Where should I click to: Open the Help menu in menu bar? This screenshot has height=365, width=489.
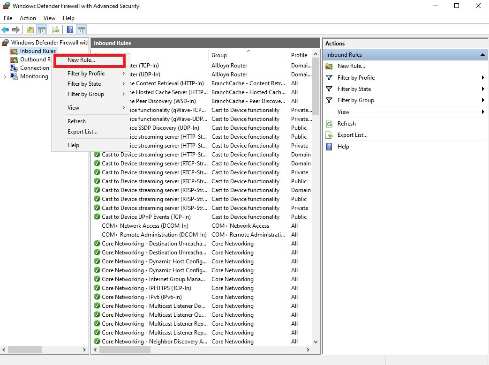[x=68, y=18]
